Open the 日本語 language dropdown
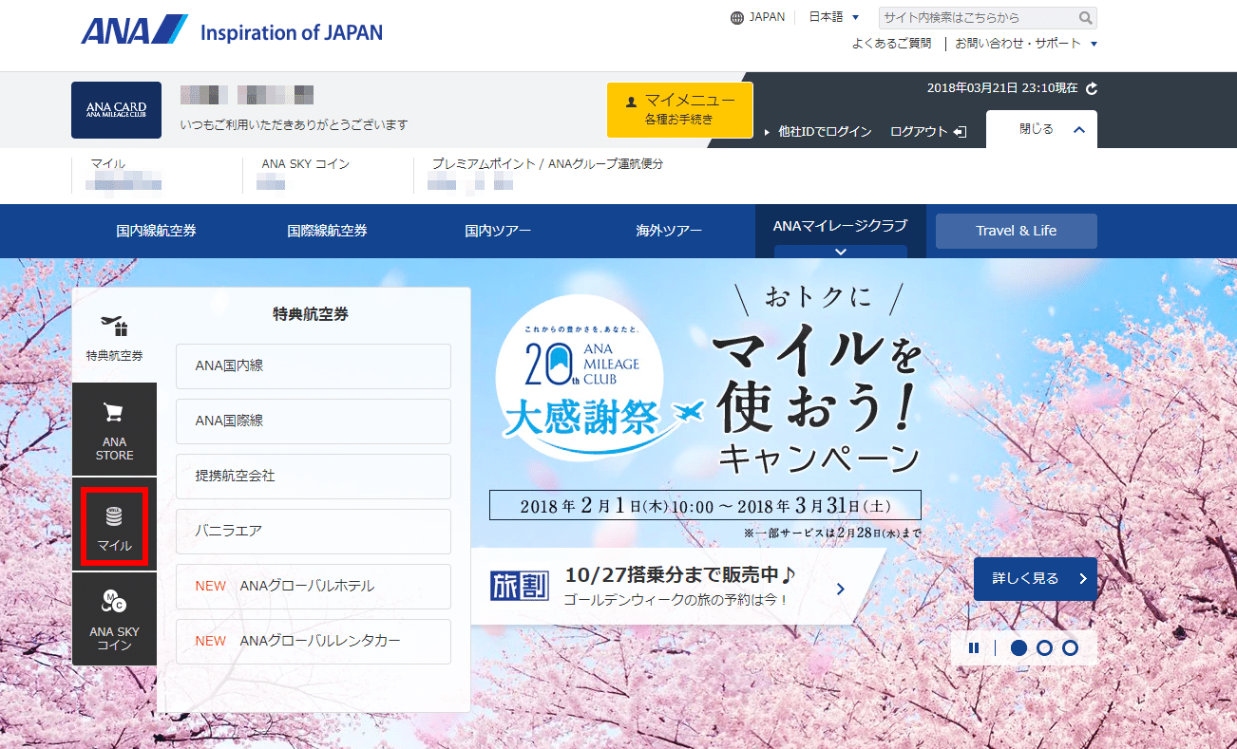Image resolution: width=1237 pixels, height=749 pixels. pos(833,17)
